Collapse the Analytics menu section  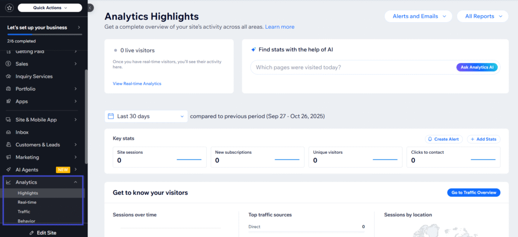[x=75, y=183]
